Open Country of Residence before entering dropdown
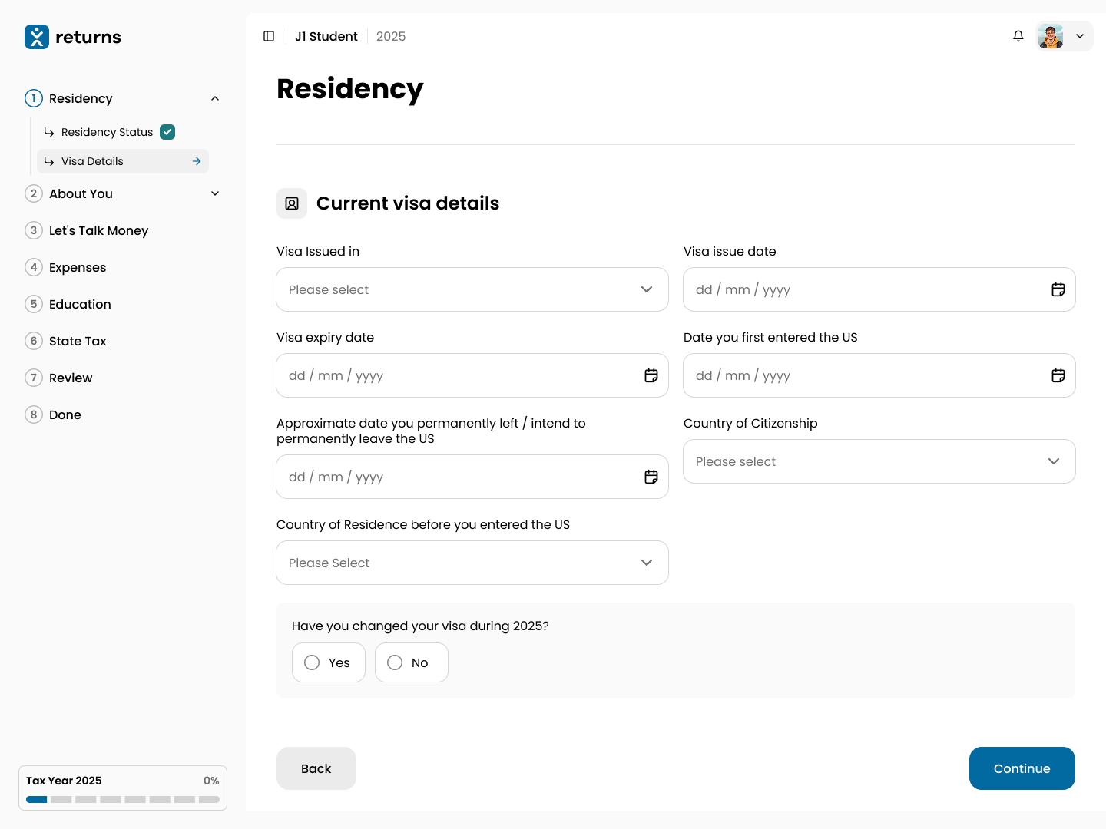The image size is (1106, 829). coord(472,563)
